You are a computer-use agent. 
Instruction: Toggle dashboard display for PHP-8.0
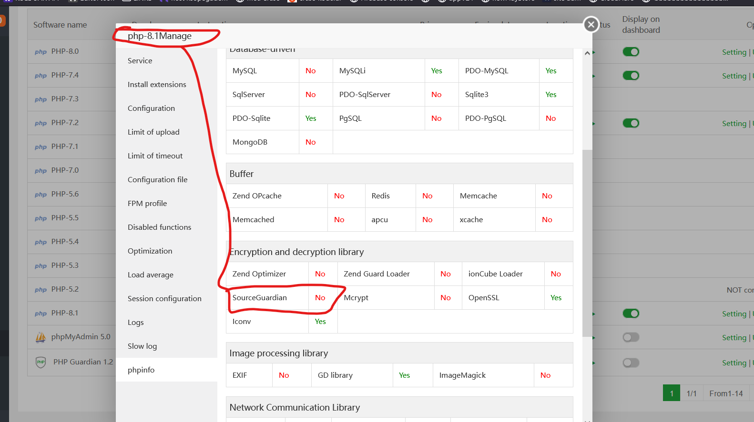[631, 52]
